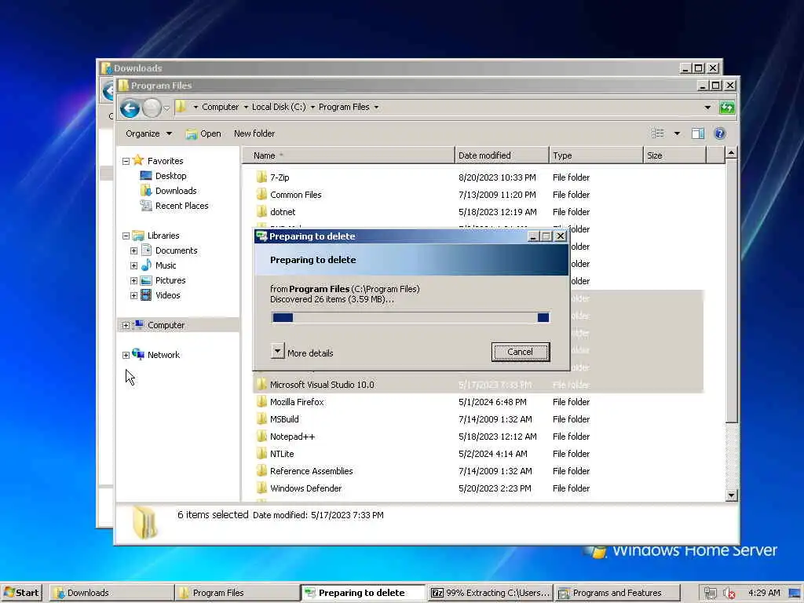Open the Start menu
The image size is (804, 603).
[x=21, y=593]
